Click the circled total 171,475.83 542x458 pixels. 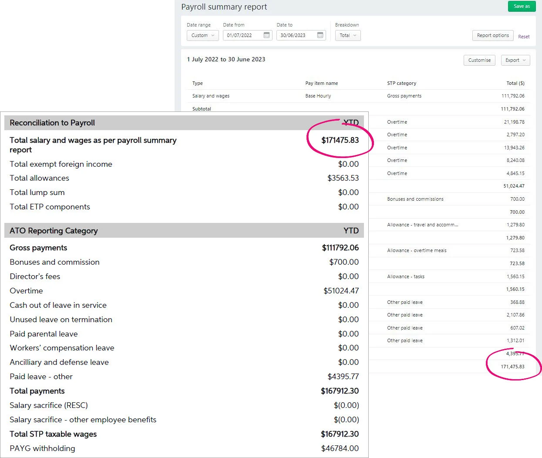513,367
